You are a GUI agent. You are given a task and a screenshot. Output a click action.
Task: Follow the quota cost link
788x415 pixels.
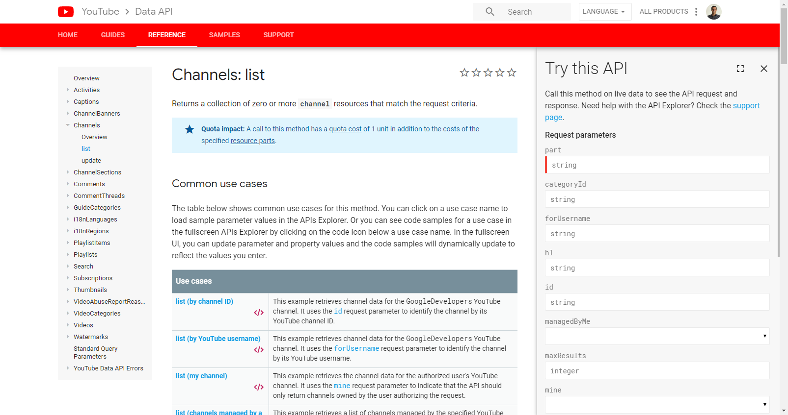pyautogui.click(x=345, y=129)
